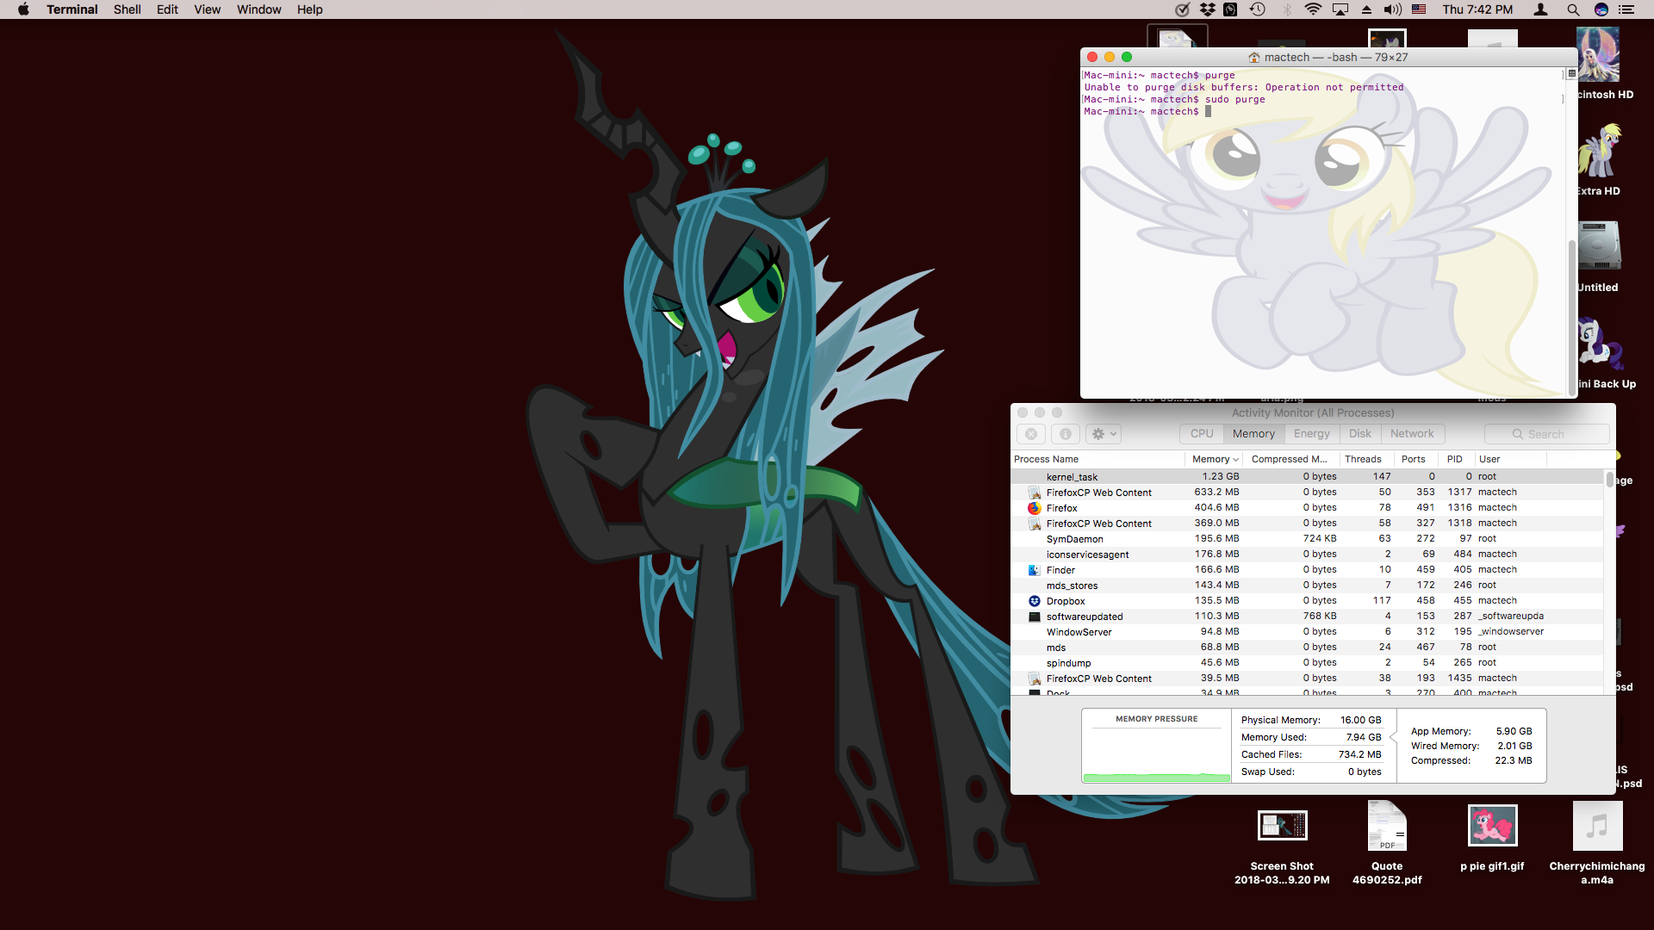
Task: Open the Shell menu
Action: [127, 9]
